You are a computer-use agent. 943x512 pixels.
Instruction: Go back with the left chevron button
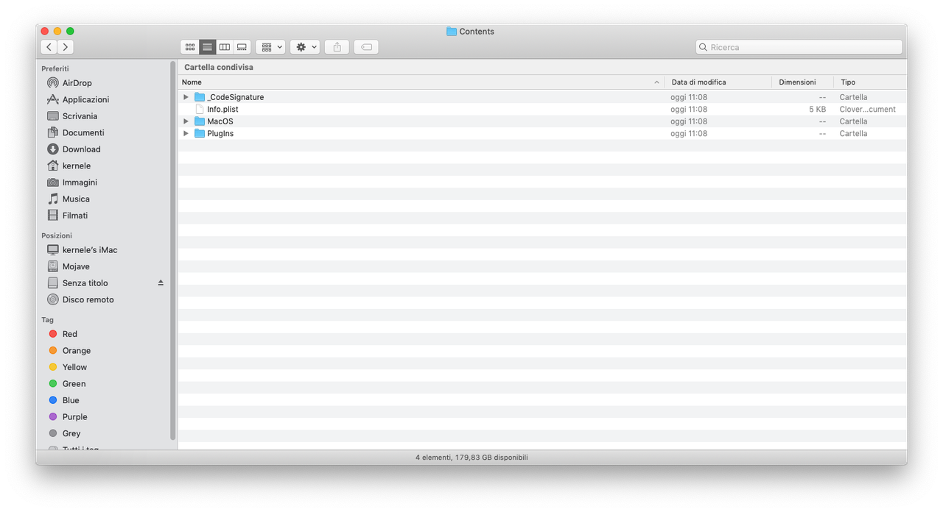point(49,47)
